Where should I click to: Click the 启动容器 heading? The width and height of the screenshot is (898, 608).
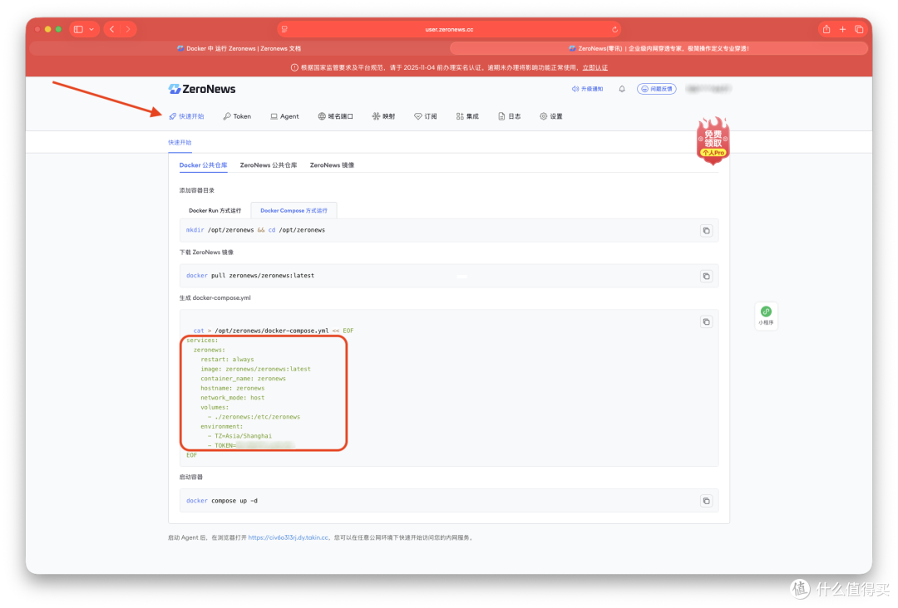190,477
